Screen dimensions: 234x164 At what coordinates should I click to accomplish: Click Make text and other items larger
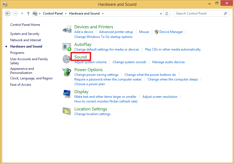point(105,97)
